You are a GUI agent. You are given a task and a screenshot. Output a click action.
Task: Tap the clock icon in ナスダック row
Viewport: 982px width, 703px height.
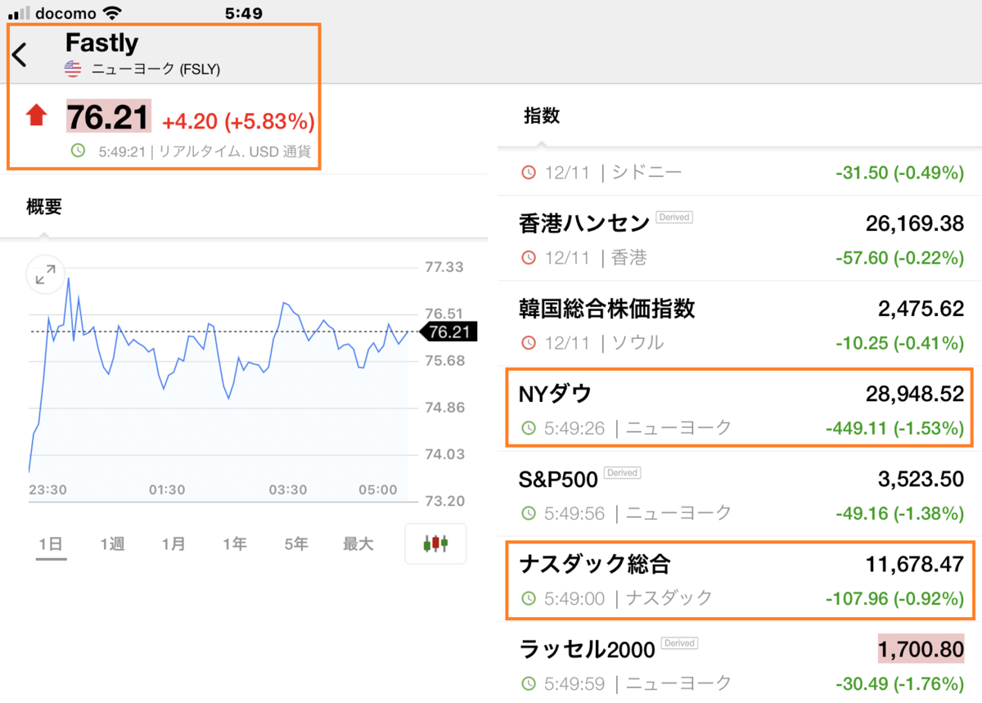pos(529,599)
